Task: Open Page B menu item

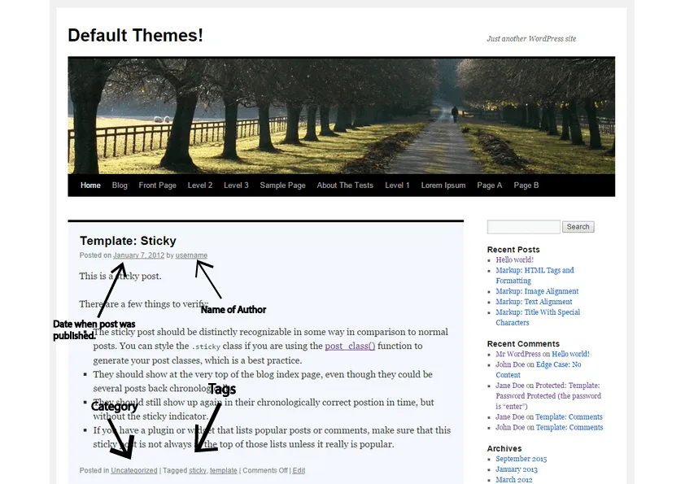Action: click(x=526, y=185)
